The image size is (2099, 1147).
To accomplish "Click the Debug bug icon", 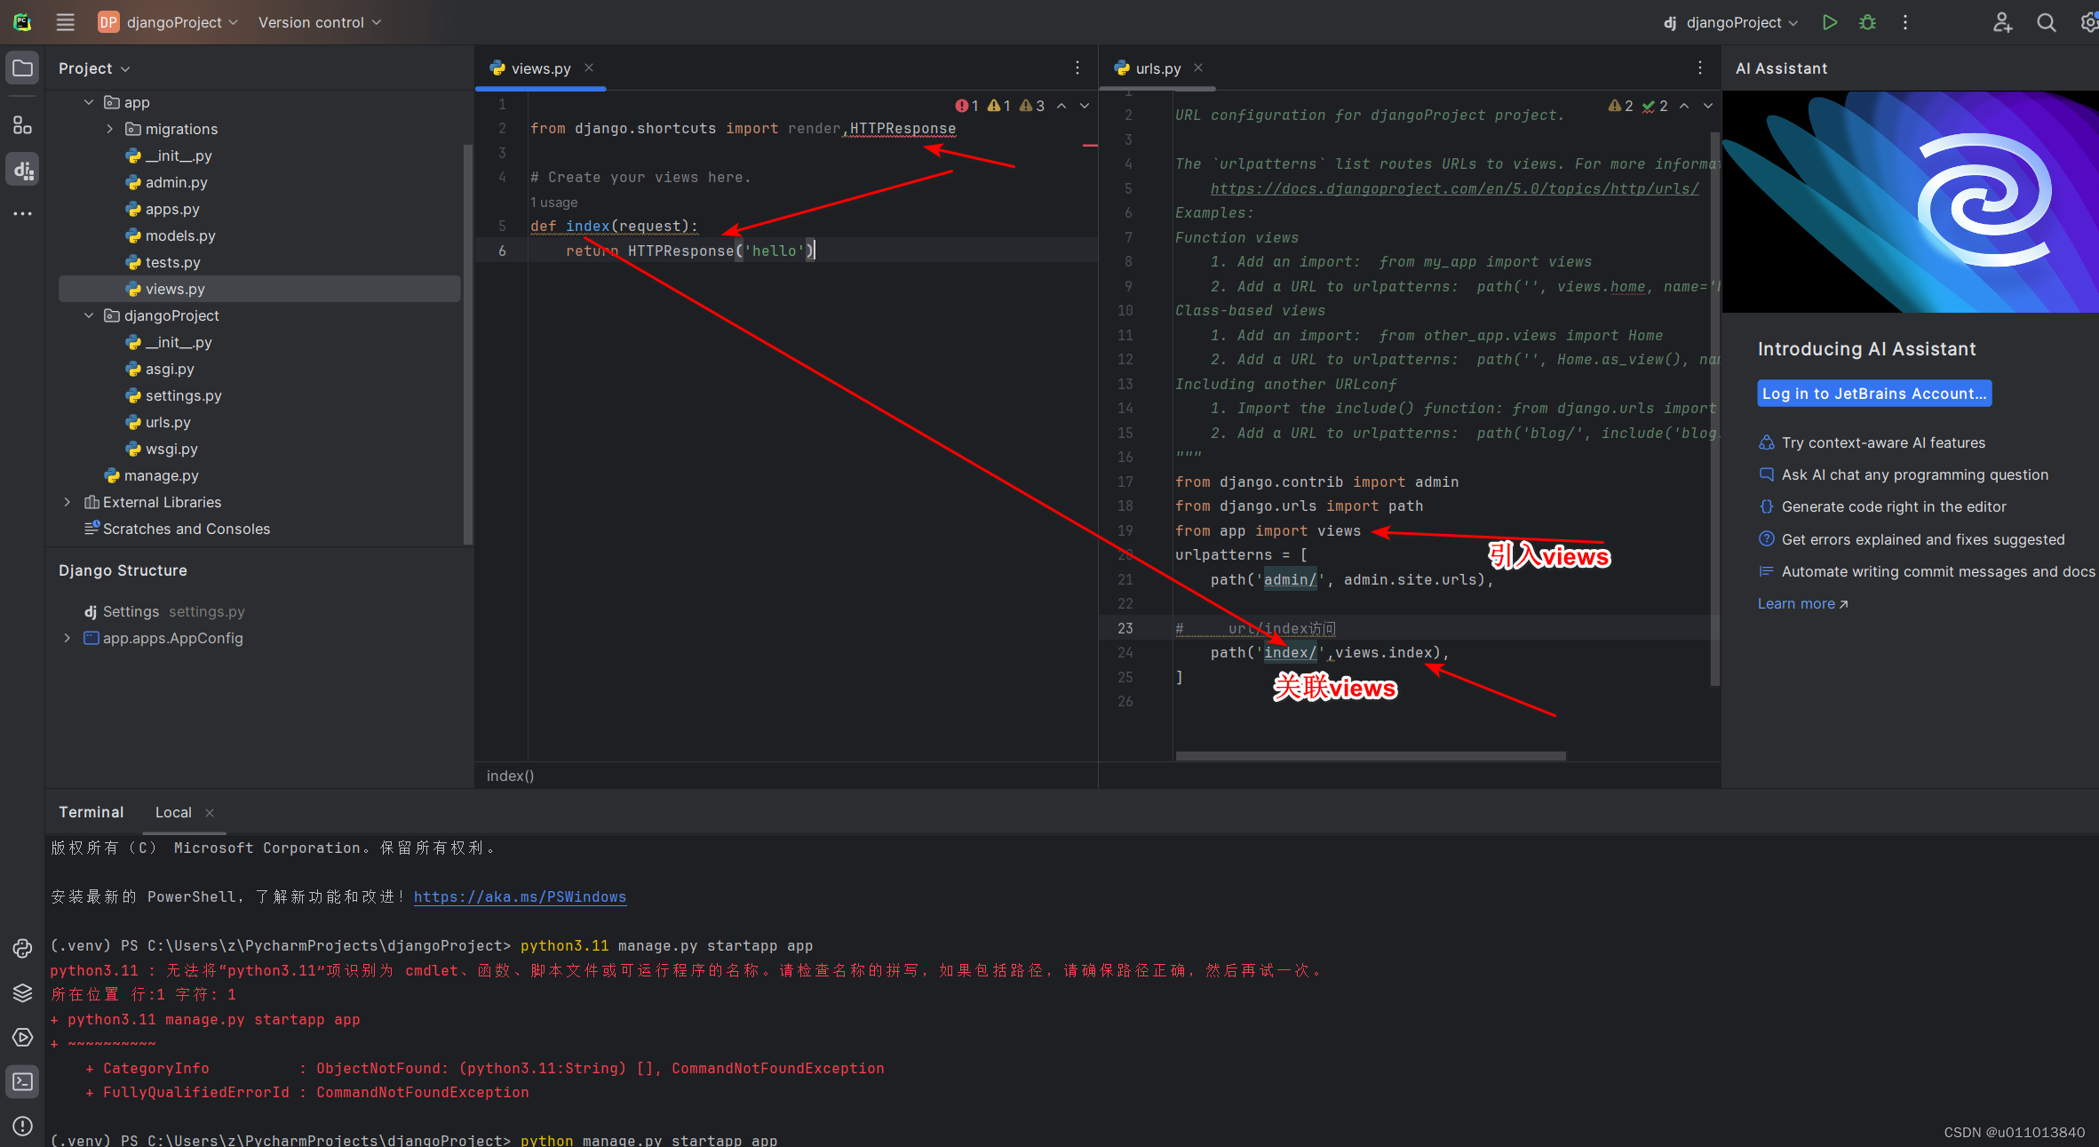I will click(1867, 22).
